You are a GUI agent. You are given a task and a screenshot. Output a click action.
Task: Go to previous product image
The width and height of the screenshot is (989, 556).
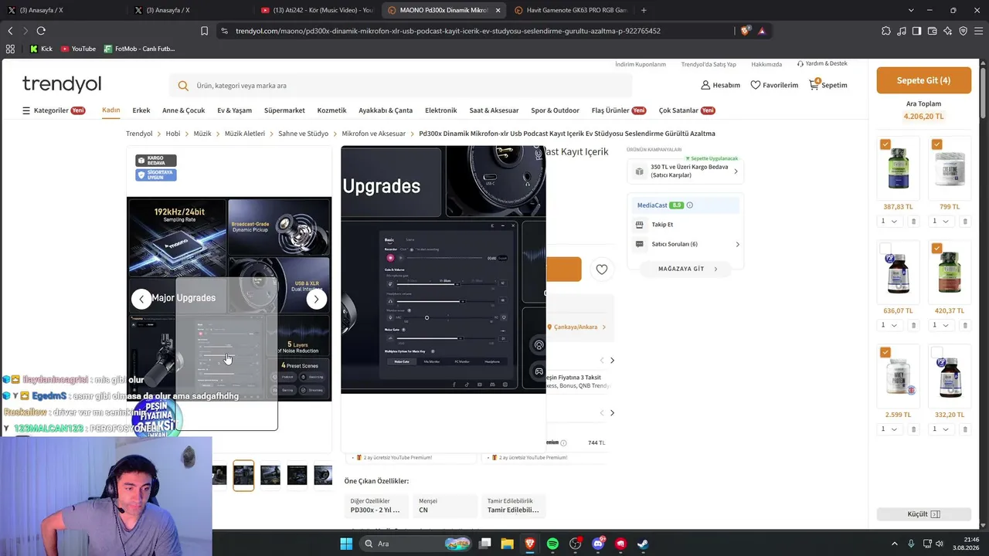click(x=141, y=299)
